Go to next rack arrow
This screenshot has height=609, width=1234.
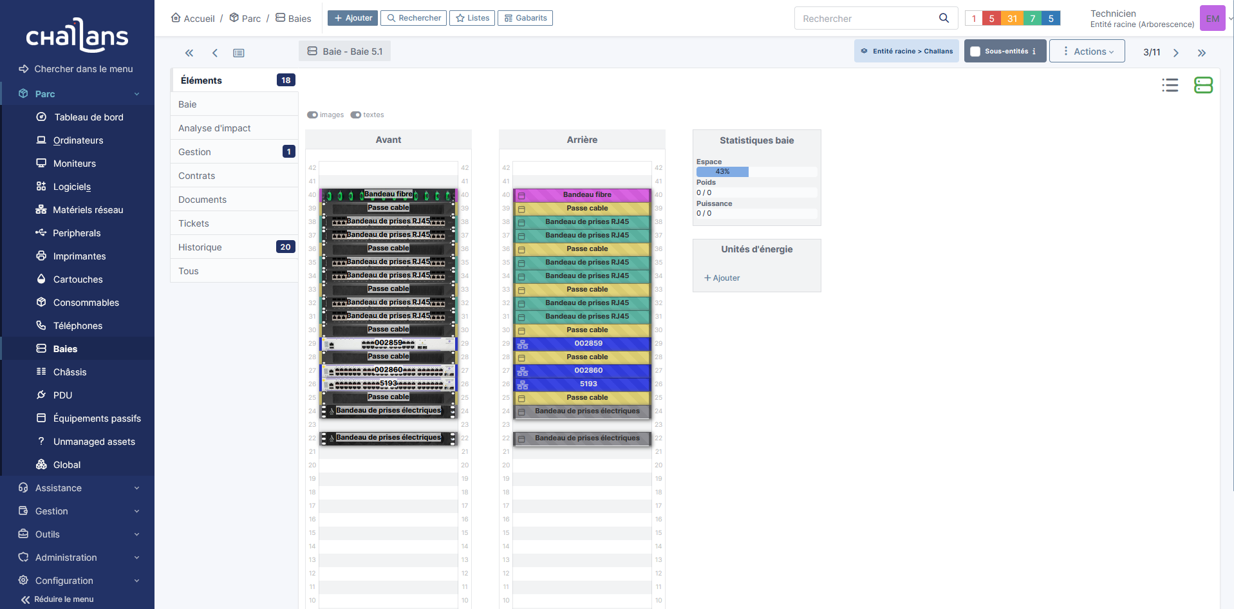click(1175, 53)
